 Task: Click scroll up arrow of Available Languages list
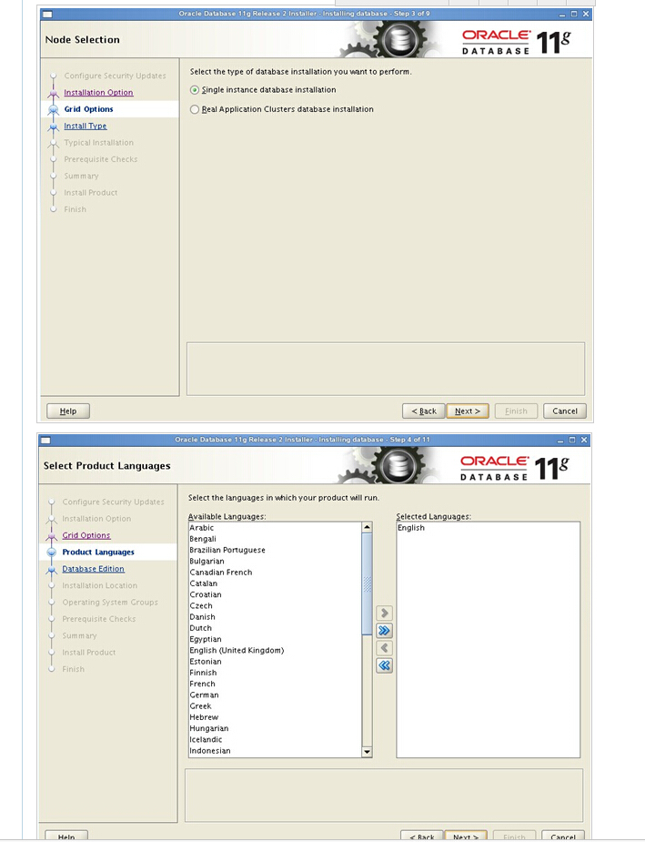point(367,527)
